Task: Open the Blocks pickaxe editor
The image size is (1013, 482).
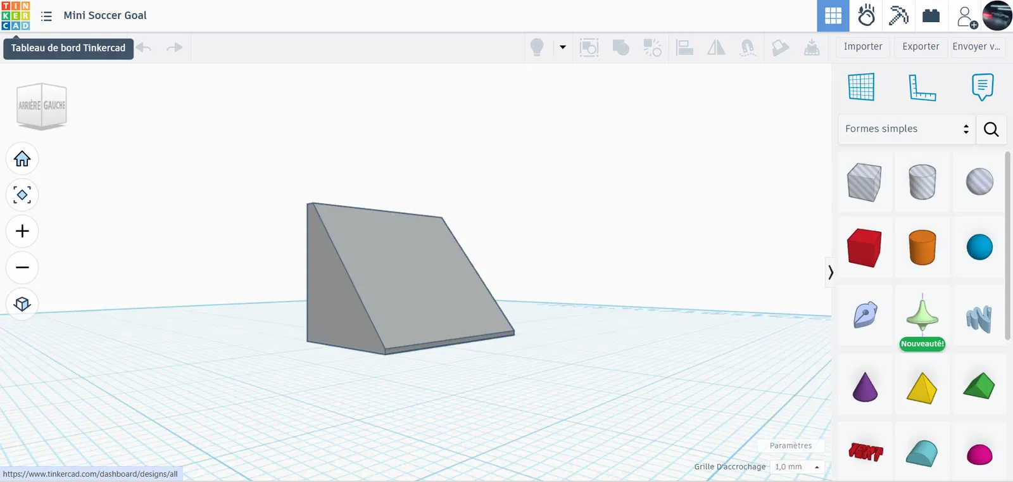Action: tap(898, 16)
